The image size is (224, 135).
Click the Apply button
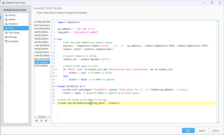coord(202,131)
